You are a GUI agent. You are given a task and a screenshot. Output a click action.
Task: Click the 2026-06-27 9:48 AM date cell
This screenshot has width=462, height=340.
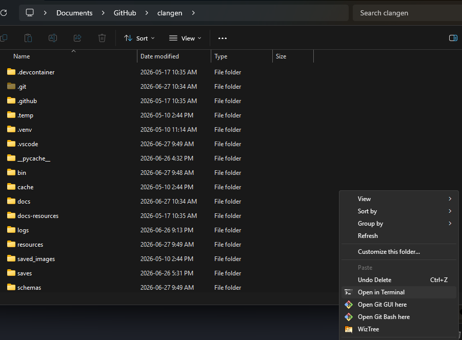coord(167,173)
